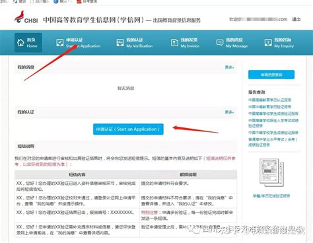Open 中国高等教育学历认证报告 link
The width and height of the screenshot is (313, 243).
click(x=269, y=100)
